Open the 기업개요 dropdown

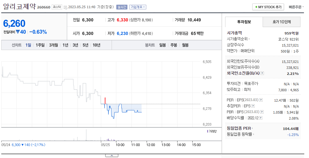click(x=138, y=7)
